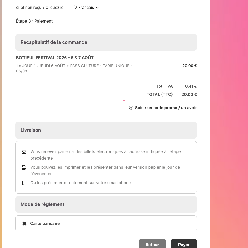This screenshot has height=248, width=248.
Task: Click the Étape 3 : Paiement step label
Action: click(x=34, y=21)
